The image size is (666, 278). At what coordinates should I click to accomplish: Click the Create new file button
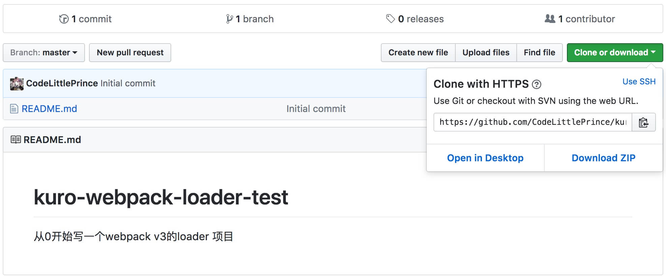418,53
